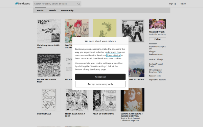The width and height of the screenshot is (203, 127).
Task: Open the THE FILLMORE album photo cover
Action: 136,65
